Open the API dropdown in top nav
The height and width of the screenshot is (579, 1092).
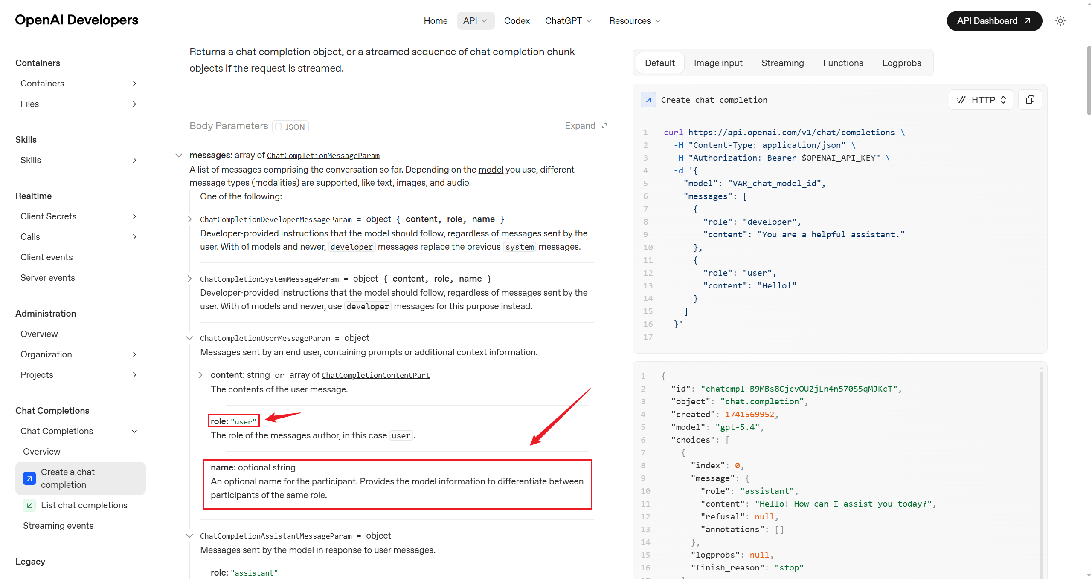pyautogui.click(x=476, y=21)
